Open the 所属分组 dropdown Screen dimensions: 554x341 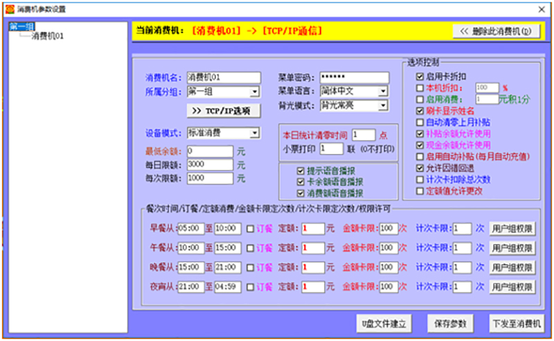[x=254, y=91]
